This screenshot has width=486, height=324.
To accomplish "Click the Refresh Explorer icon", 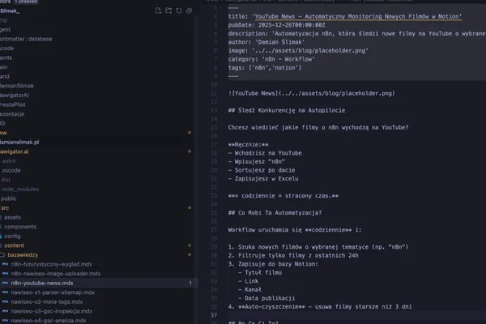I will [x=178, y=11].
